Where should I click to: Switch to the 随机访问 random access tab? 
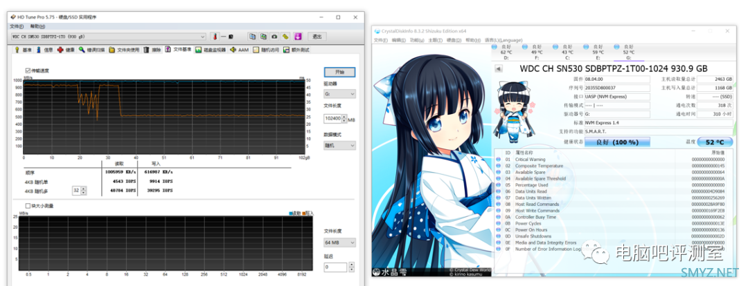pos(266,50)
